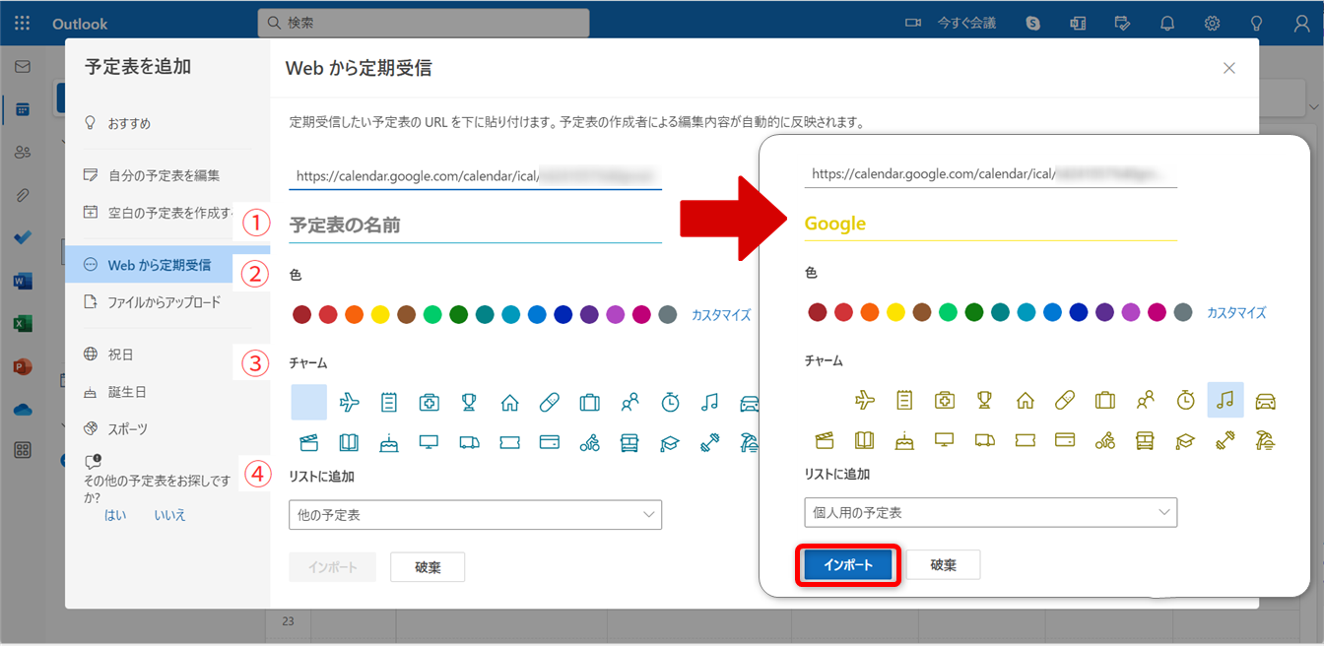Open the app launcher grid
The image size is (1324, 646).
pyautogui.click(x=22, y=24)
